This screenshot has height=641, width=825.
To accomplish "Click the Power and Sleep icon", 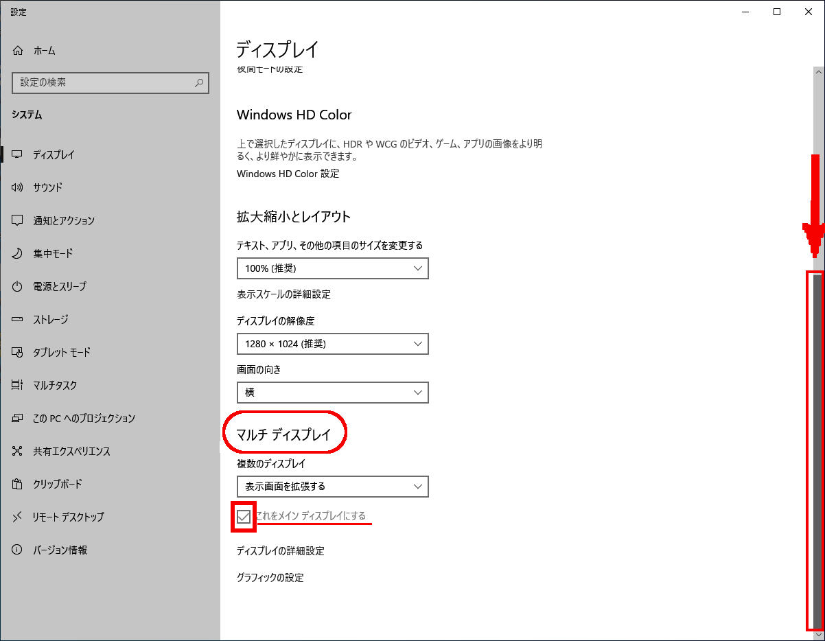I will point(18,286).
